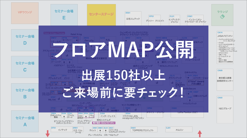Select セミナー会場 C room
This screenshot has width=247, height=138.
point(25,67)
